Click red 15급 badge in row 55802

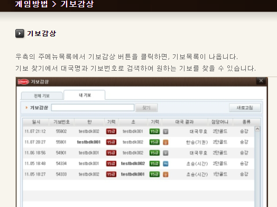pos(111,131)
